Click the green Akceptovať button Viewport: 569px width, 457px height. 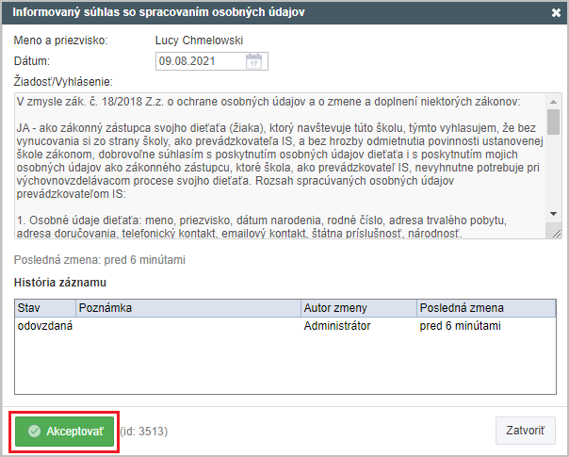[x=65, y=432]
